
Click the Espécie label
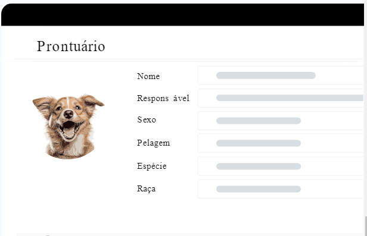tap(152, 166)
